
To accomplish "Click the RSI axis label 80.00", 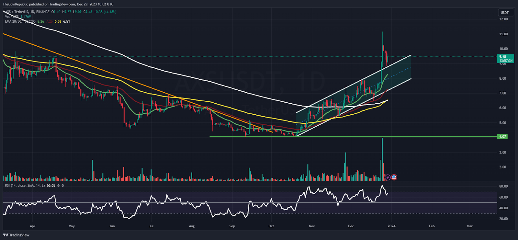I will (503, 186).
